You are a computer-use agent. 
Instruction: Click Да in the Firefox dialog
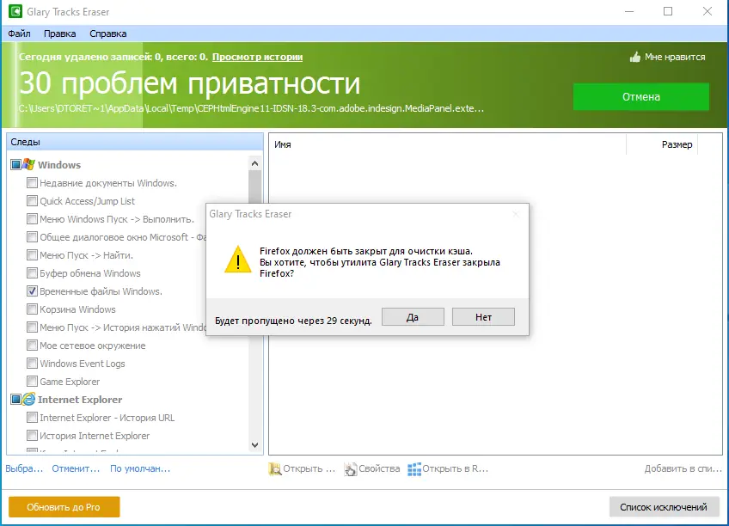tap(413, 317)
